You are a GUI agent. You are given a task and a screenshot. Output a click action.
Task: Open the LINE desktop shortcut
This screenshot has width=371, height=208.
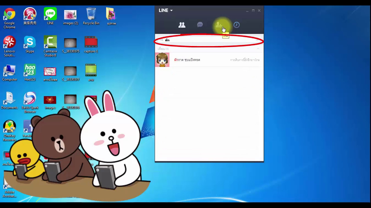click(x=50, y=16)
